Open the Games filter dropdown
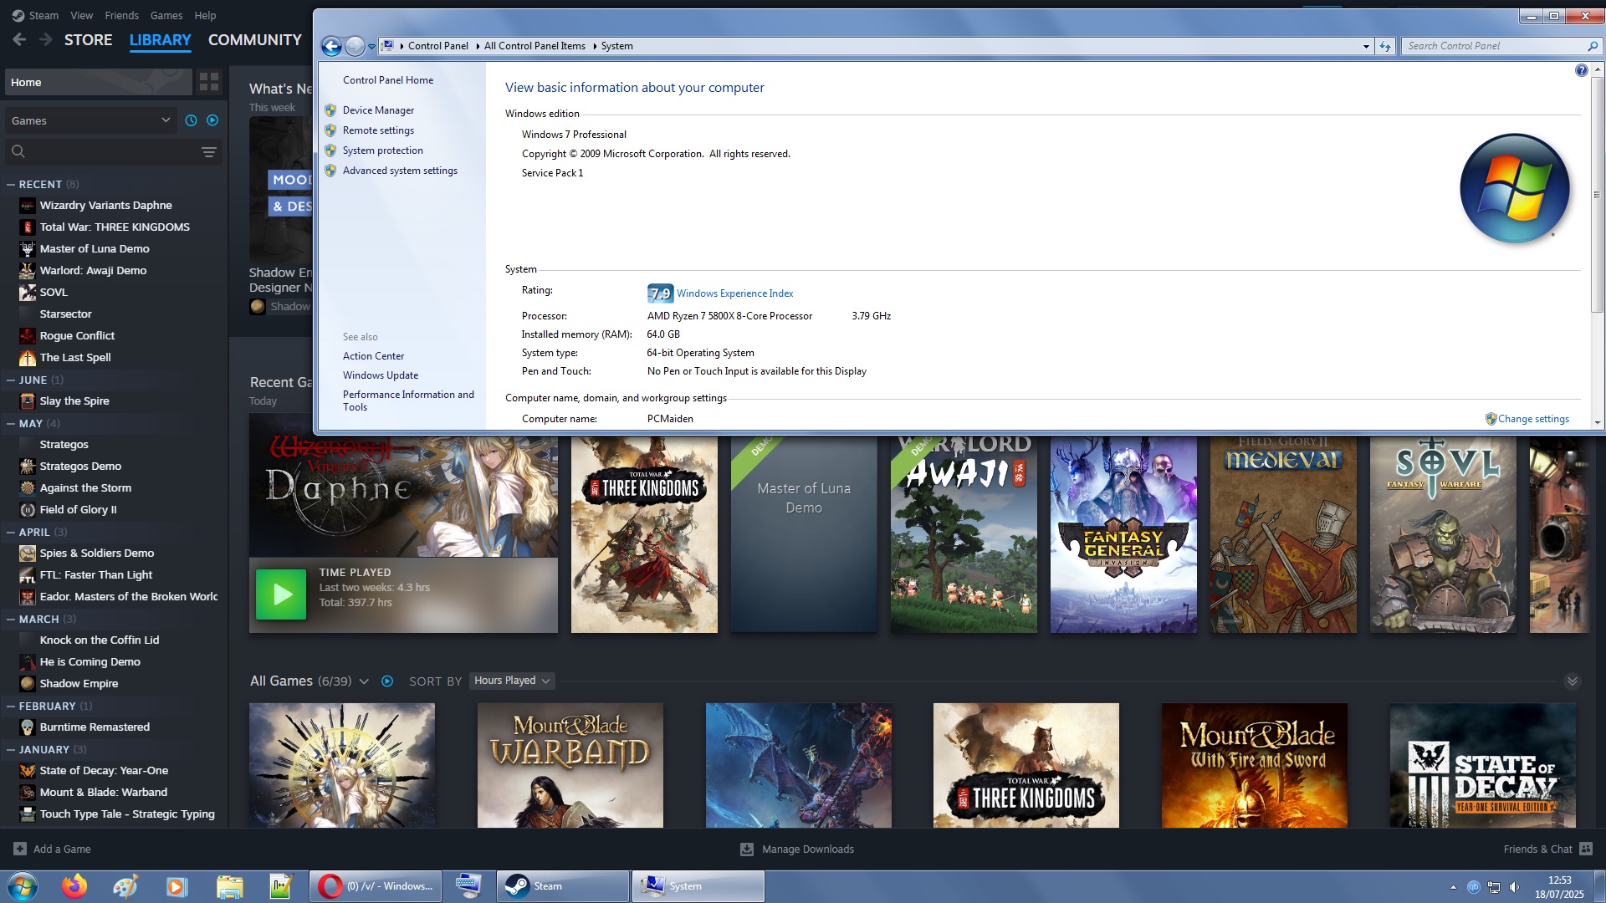 [x=90, y=120]
